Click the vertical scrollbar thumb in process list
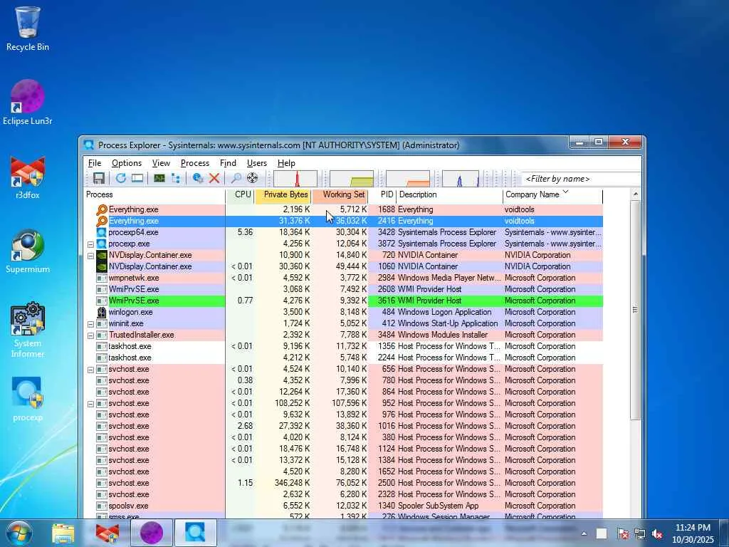Viewport: 729px width, 547px height. coord(635,311)
